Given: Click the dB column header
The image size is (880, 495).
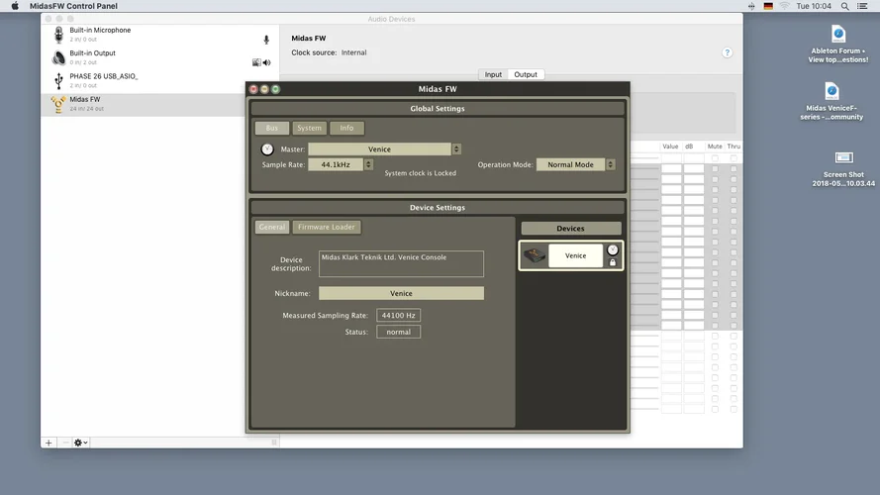Looking at the screenshot, I should click(689, 147).
